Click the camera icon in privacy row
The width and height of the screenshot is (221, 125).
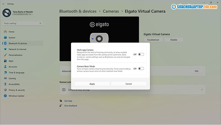[64, 90]
